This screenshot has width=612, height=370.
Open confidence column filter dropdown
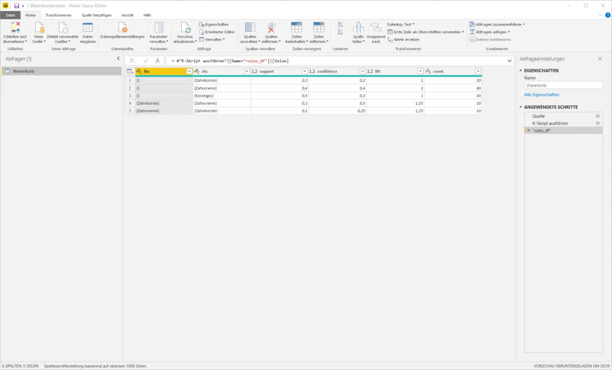click(x=362, y=71)
